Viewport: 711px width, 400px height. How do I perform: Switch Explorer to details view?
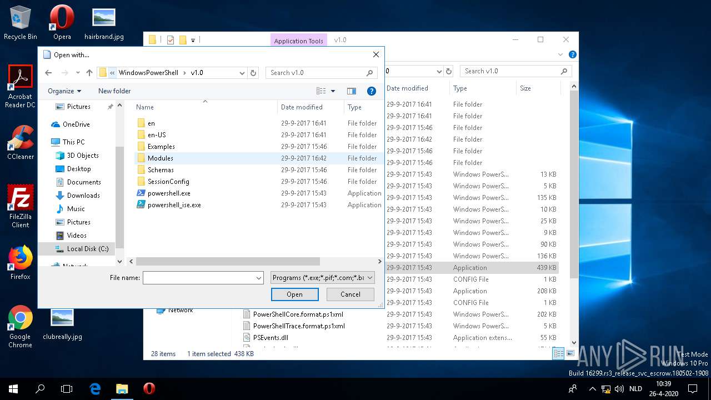point(559,353)
